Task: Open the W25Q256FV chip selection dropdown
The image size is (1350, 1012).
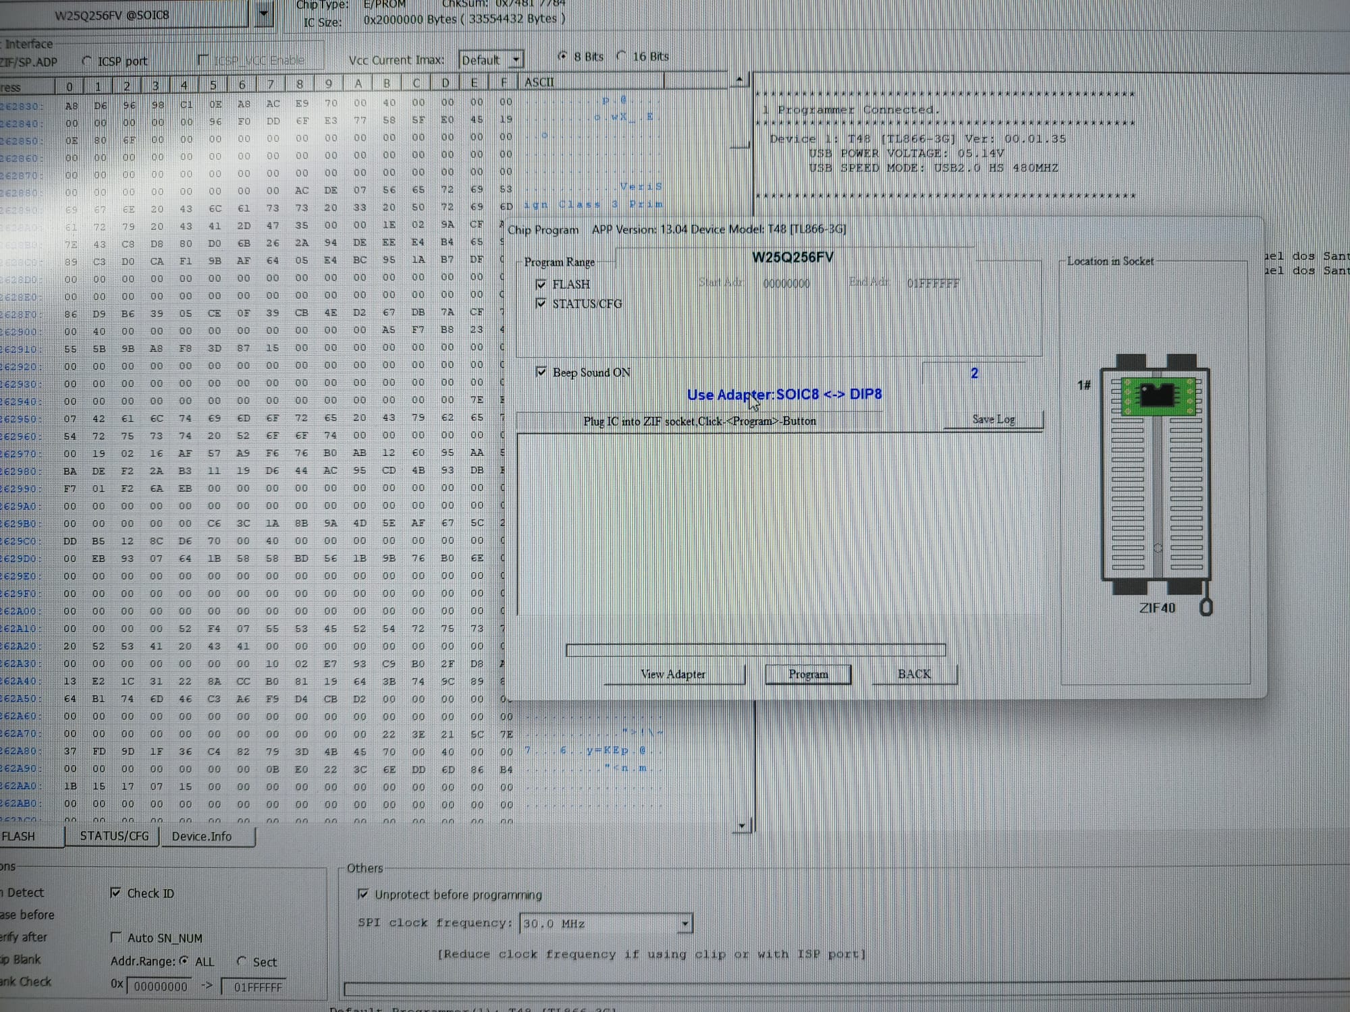Action: (263, 13)
